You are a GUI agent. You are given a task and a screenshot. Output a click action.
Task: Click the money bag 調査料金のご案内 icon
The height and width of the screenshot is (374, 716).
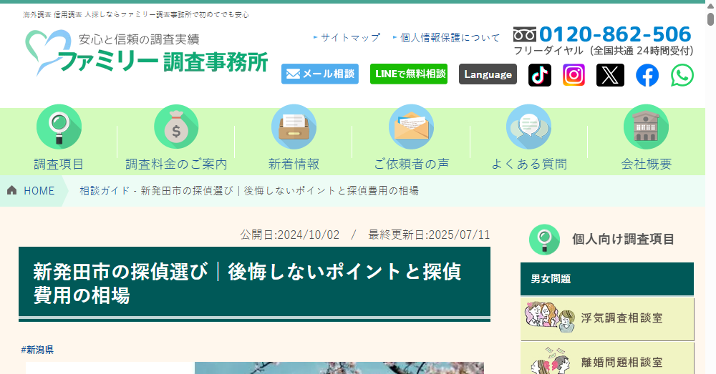coord(176,127)
